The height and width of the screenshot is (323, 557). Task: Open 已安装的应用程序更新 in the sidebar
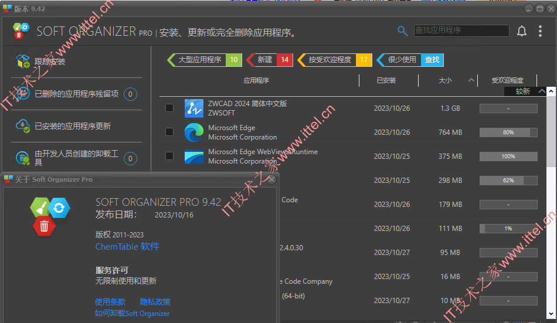click(x=73, y=126)
